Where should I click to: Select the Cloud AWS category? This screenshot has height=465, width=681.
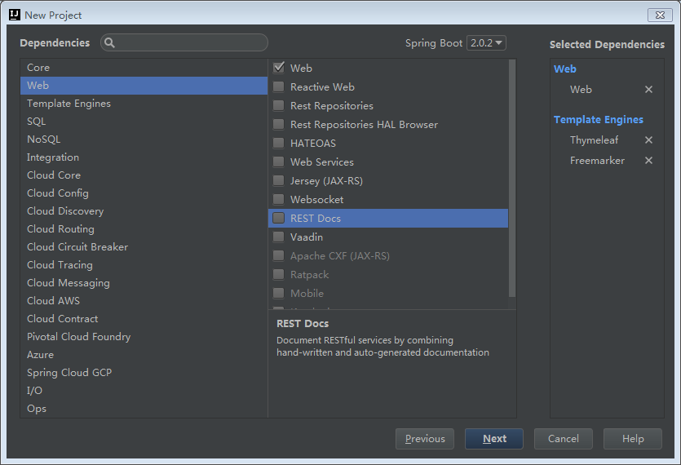point(144,301)
